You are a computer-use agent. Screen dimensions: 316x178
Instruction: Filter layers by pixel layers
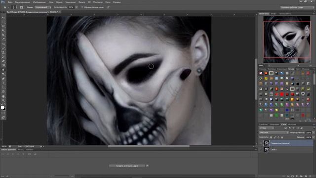[285, 128]
